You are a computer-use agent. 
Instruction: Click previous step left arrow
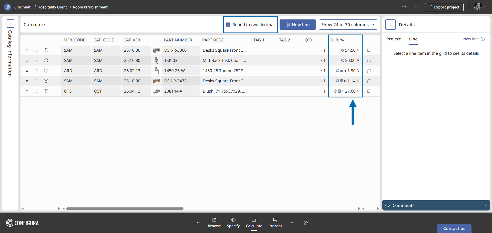(199, 223)
